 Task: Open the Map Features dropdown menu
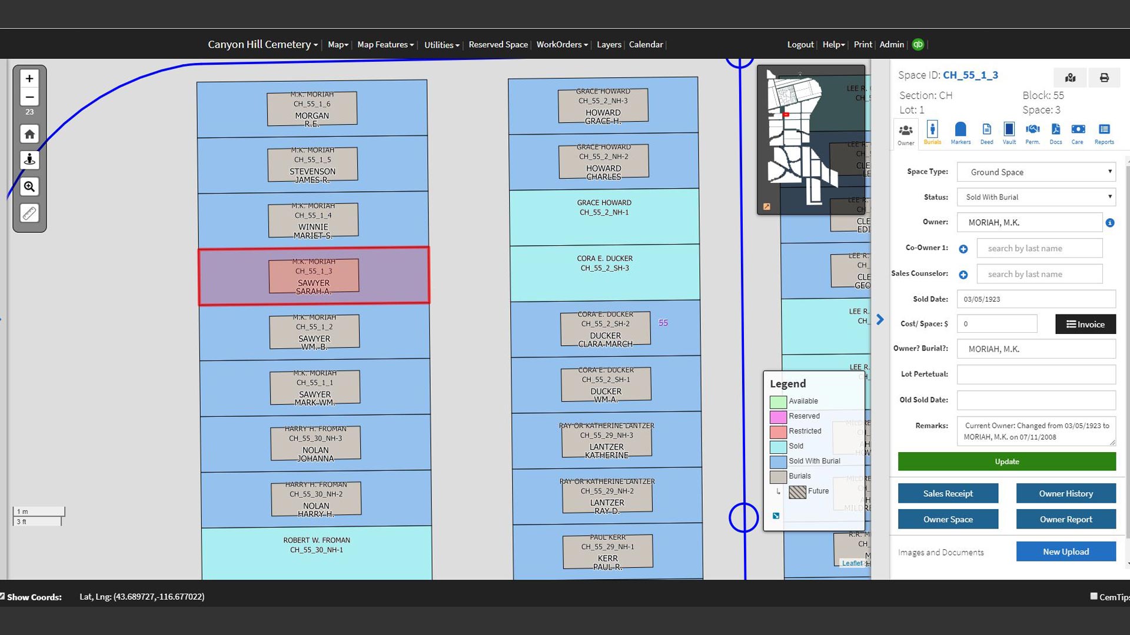[x=385, y=45]
